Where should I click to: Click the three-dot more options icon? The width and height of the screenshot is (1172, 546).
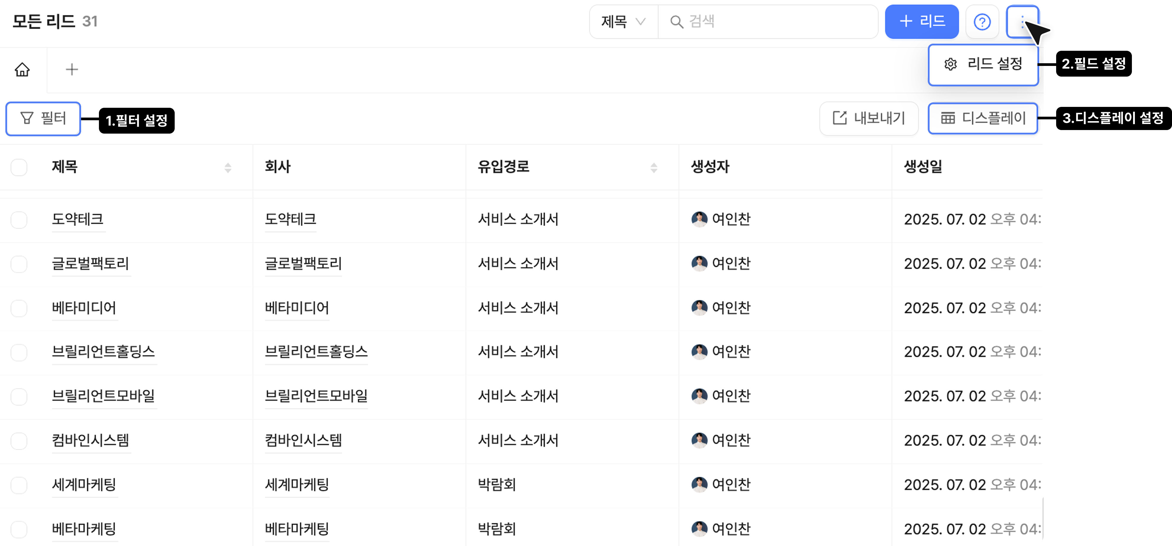point(1022,22)
